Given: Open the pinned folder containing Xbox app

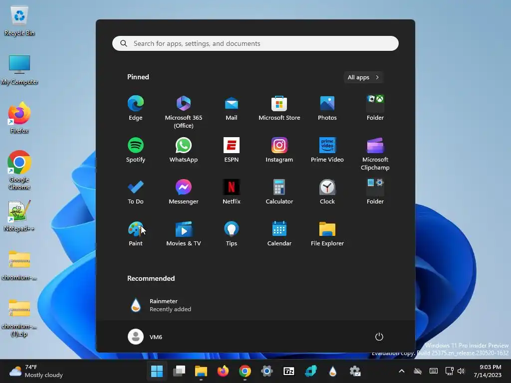Looking at the screenshot, I should pyautogui.click(x=375, y=108).
